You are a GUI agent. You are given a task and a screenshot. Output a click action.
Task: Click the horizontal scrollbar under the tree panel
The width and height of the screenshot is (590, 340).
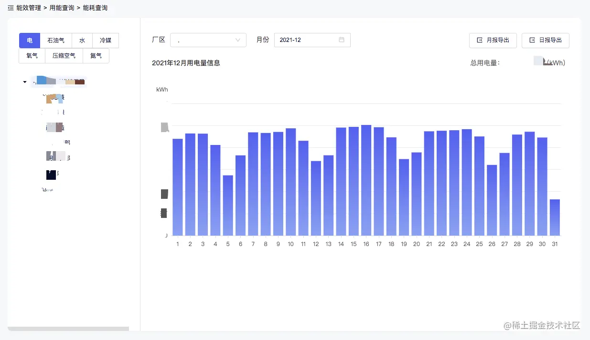point(68,329)
